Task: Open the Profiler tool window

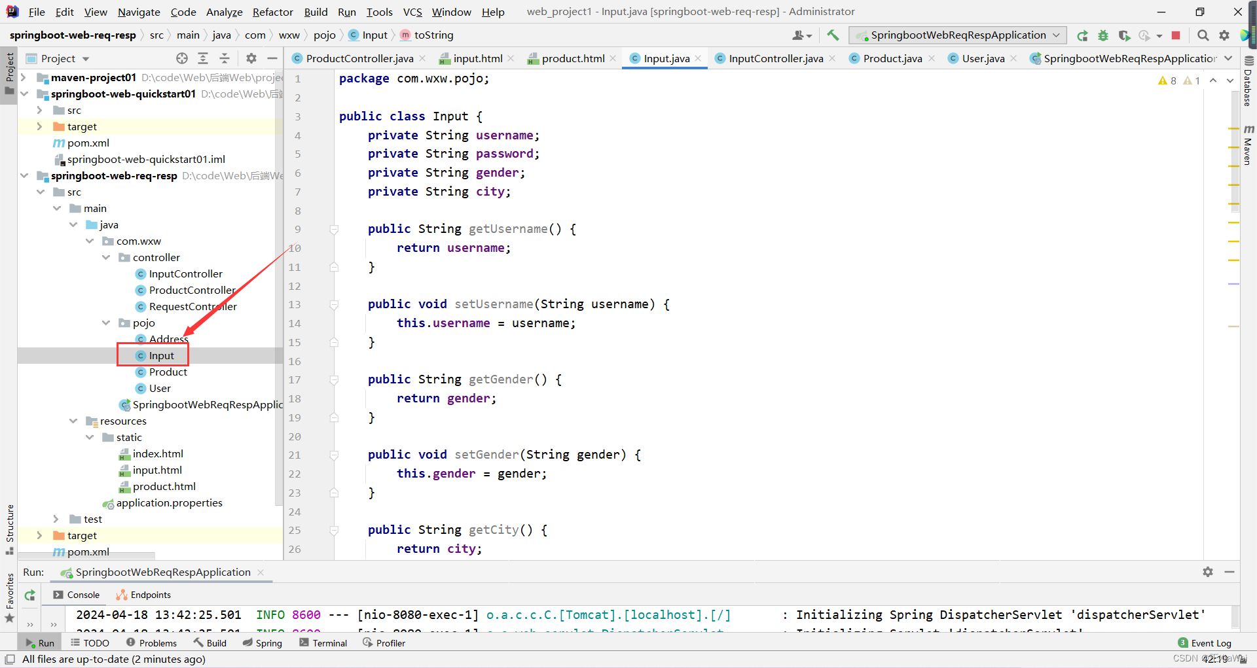Action: point(384,643)
